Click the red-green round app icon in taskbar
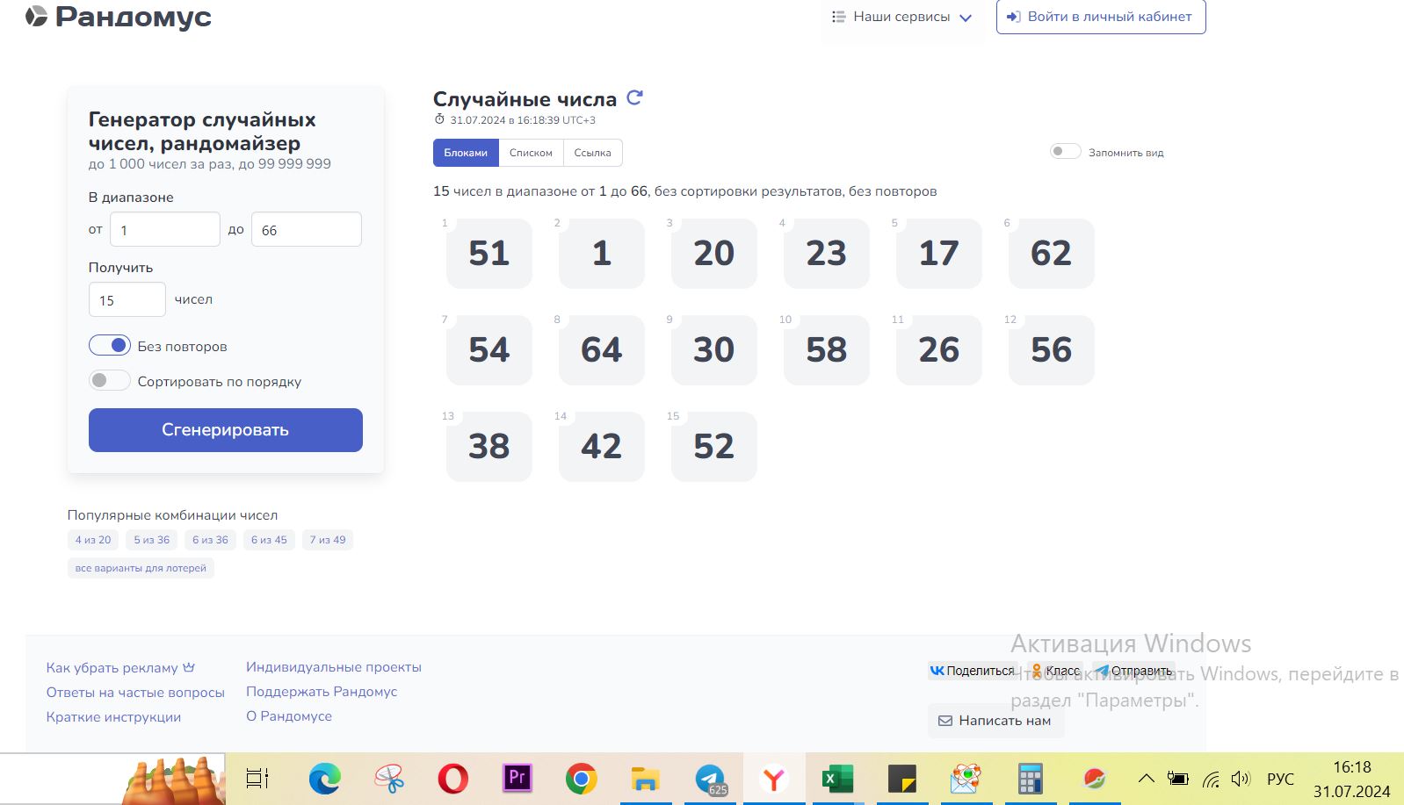Screen dimensions: 1404x805 point(1094,779)
